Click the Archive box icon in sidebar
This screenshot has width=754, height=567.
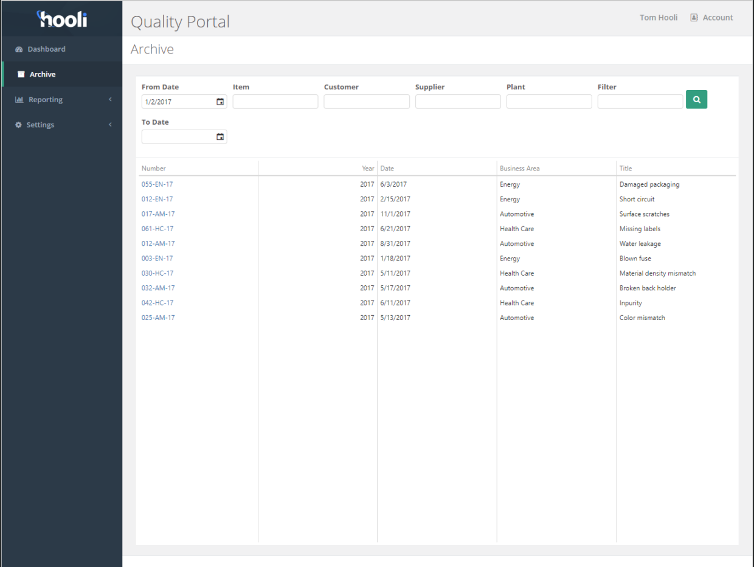pos(21,75)
